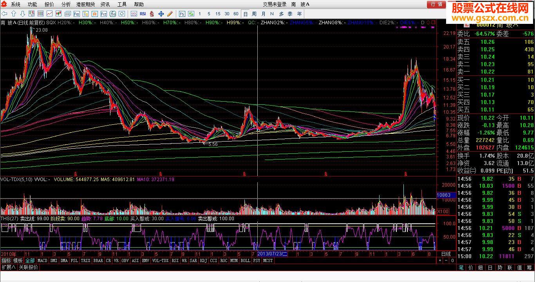
Task: Click the circle-in-box toolbar icon
Action: click(122, 14)
